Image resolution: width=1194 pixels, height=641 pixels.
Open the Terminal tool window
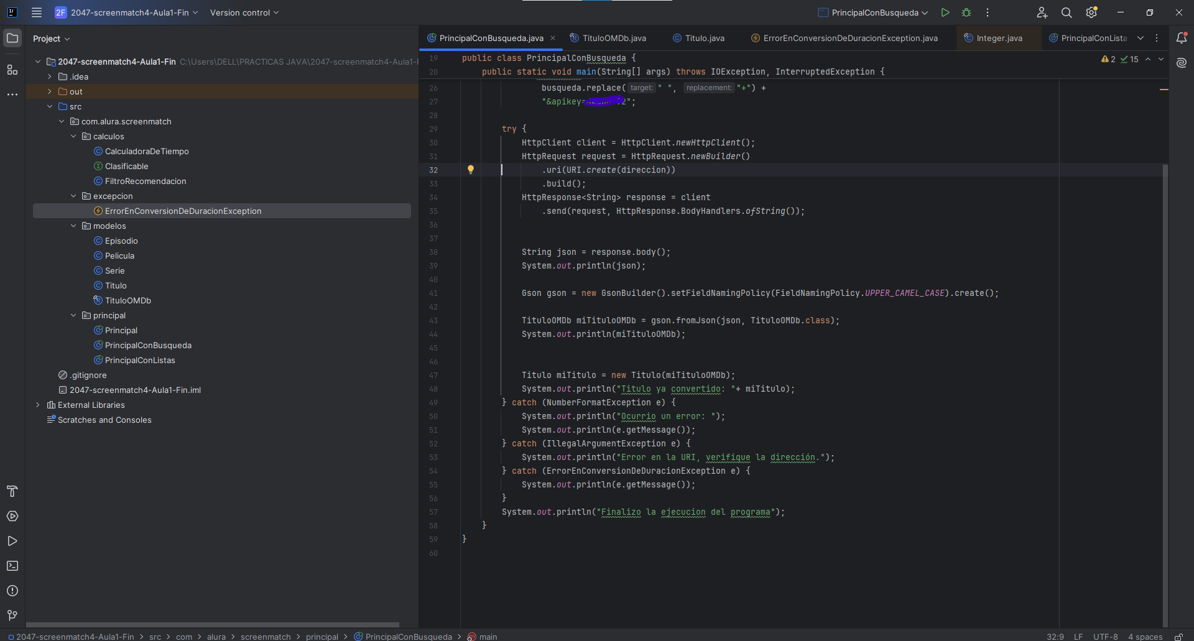[x=12, y=566]
